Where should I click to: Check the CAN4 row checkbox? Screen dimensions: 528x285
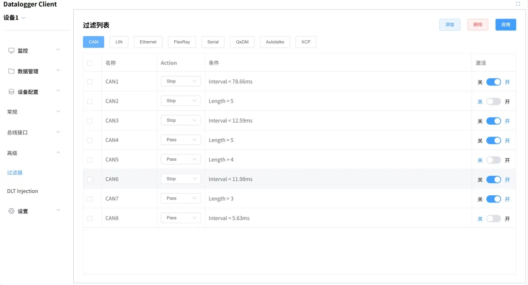[x=90, y=140]
